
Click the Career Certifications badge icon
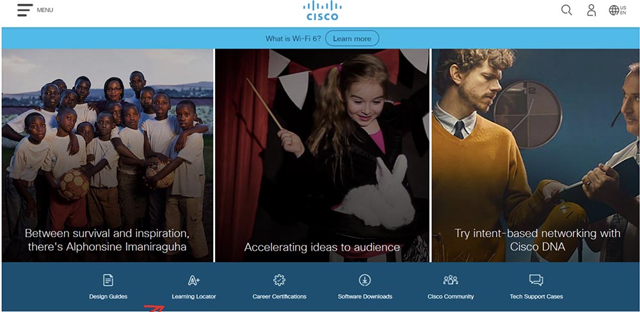pyautogui.click(x=279, y=280)
